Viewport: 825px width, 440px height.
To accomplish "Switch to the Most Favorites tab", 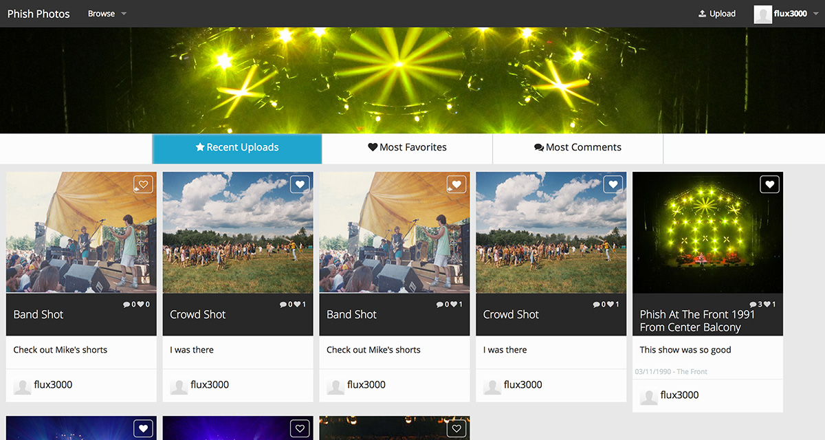I will tap(407, 148).
